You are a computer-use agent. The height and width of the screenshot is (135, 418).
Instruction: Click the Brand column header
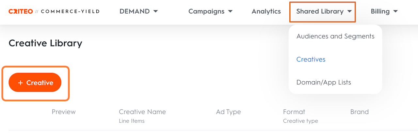point(359,112)
